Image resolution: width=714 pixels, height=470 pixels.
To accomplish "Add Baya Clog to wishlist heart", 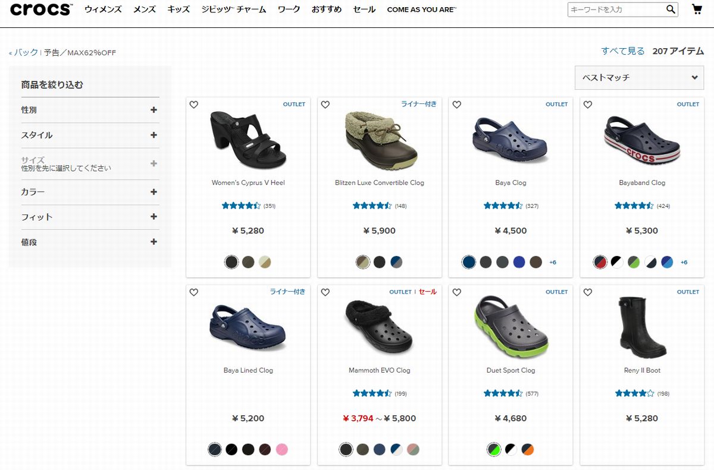I will (x=457, y=105).
